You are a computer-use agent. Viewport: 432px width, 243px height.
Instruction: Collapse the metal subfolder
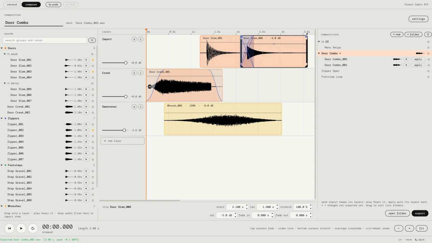[5, 83]
